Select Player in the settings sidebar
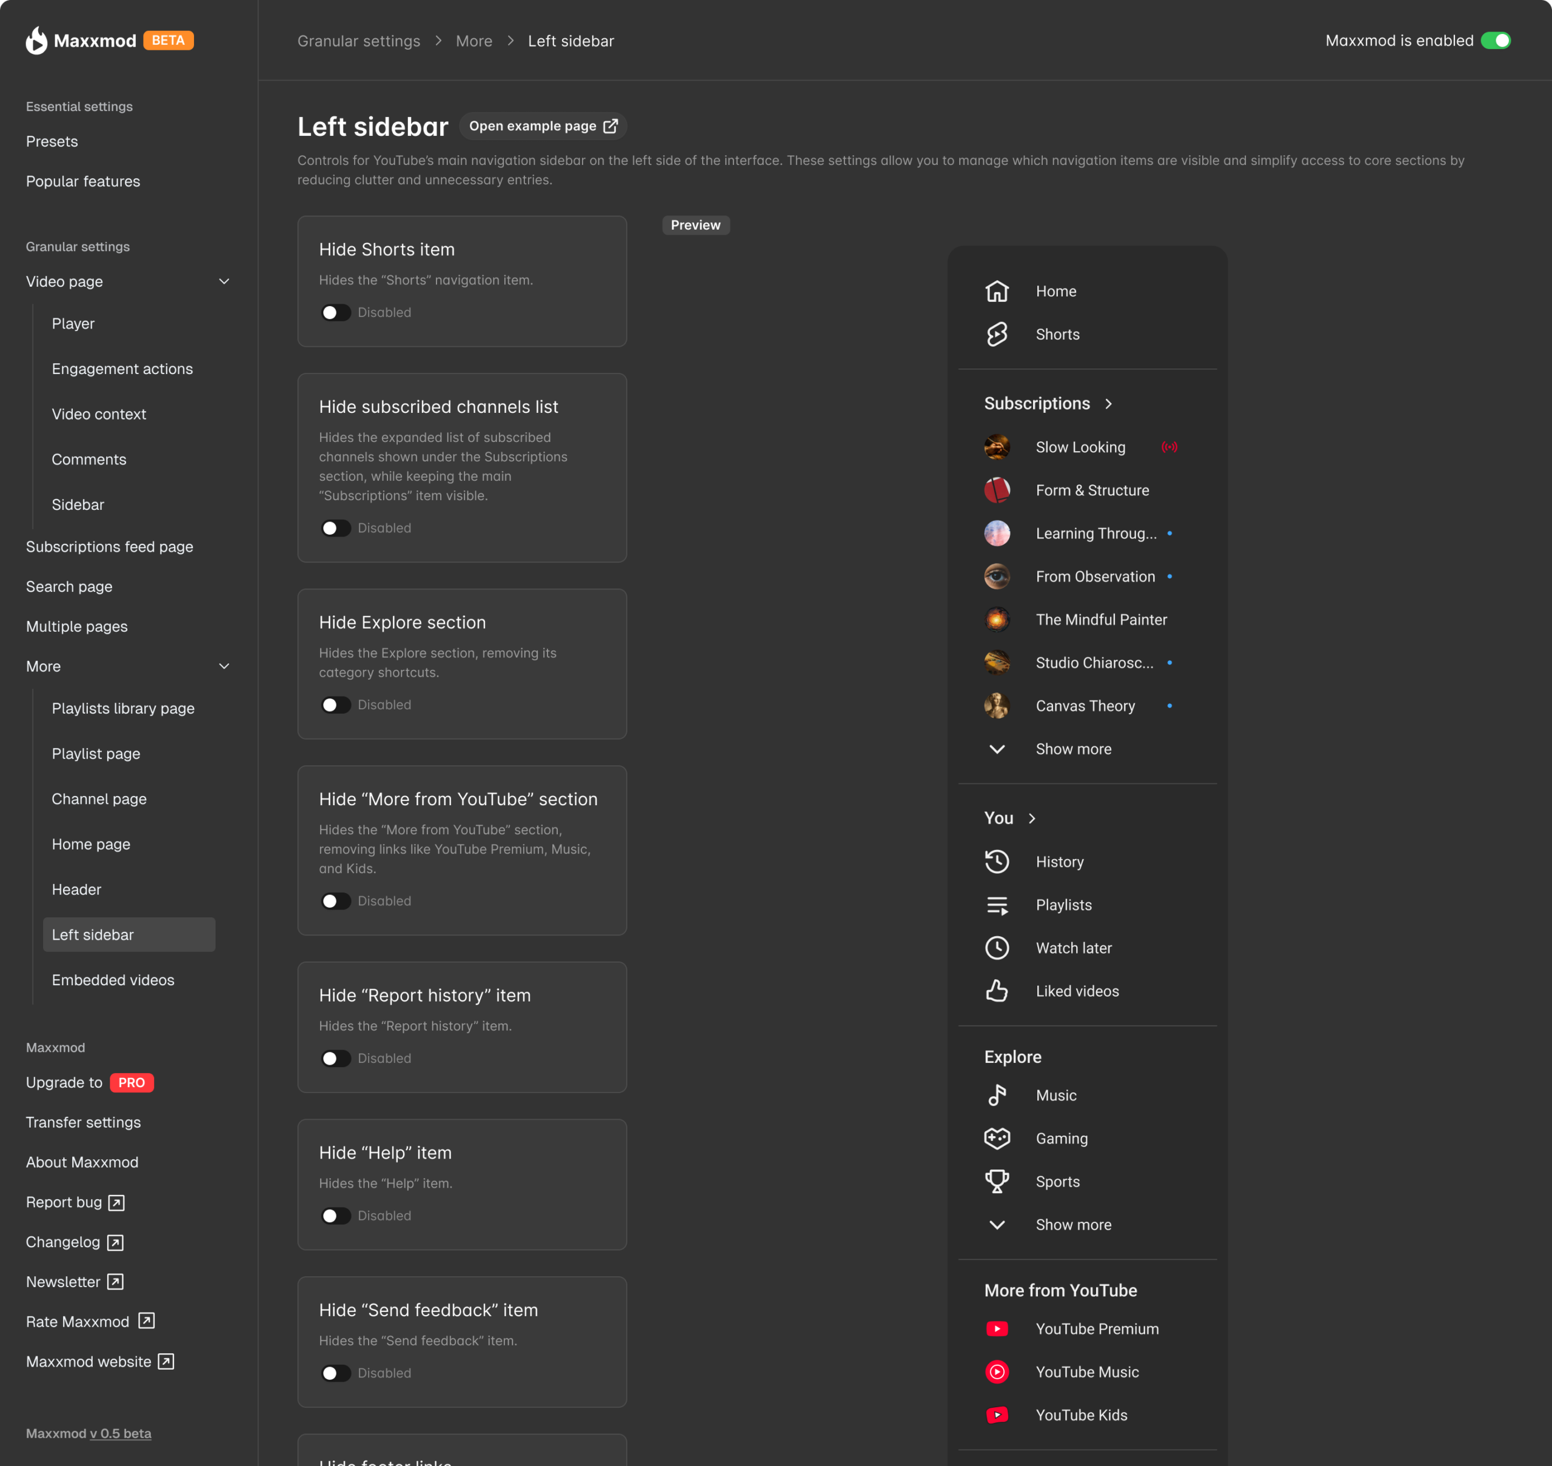The height and width of the screenshot is (1466, 1552). tap(73, 323)
